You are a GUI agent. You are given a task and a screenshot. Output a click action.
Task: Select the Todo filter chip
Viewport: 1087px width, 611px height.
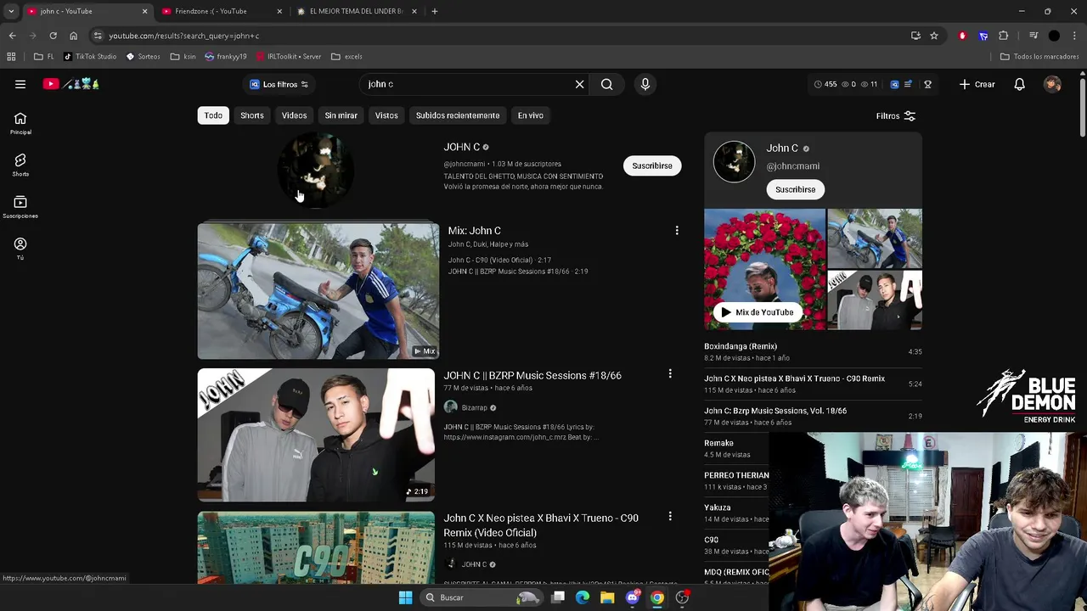click(213, 115)
